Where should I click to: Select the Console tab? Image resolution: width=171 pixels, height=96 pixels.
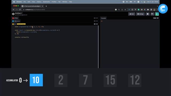coord(103,18)
